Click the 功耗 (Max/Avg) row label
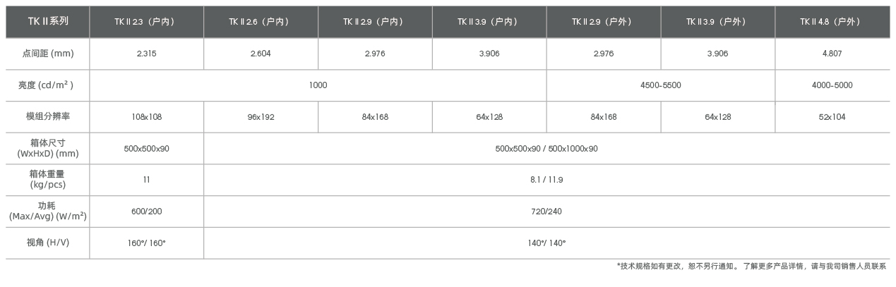Viewport: 896px width, 287px height. click(47, 212)
